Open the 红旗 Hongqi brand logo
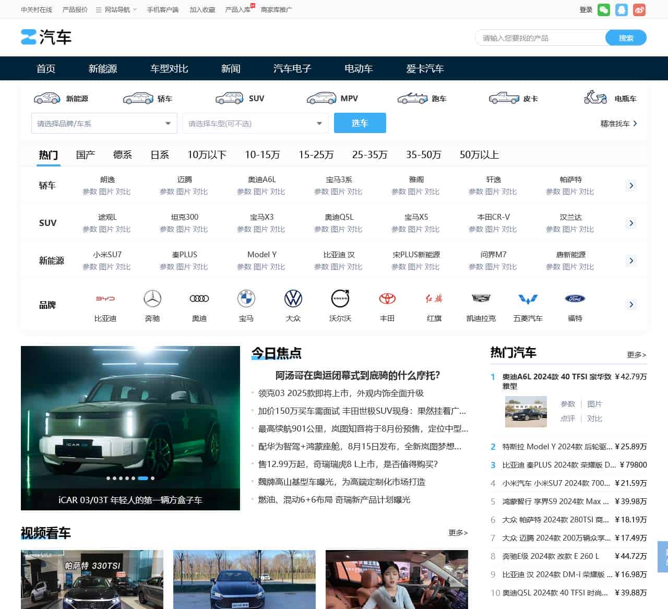Viewport: 668px width, 609px height. tap(434, 298)
